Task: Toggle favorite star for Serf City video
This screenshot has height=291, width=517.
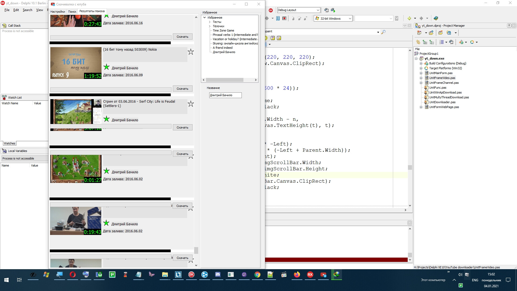Action: tap(191, 104)
